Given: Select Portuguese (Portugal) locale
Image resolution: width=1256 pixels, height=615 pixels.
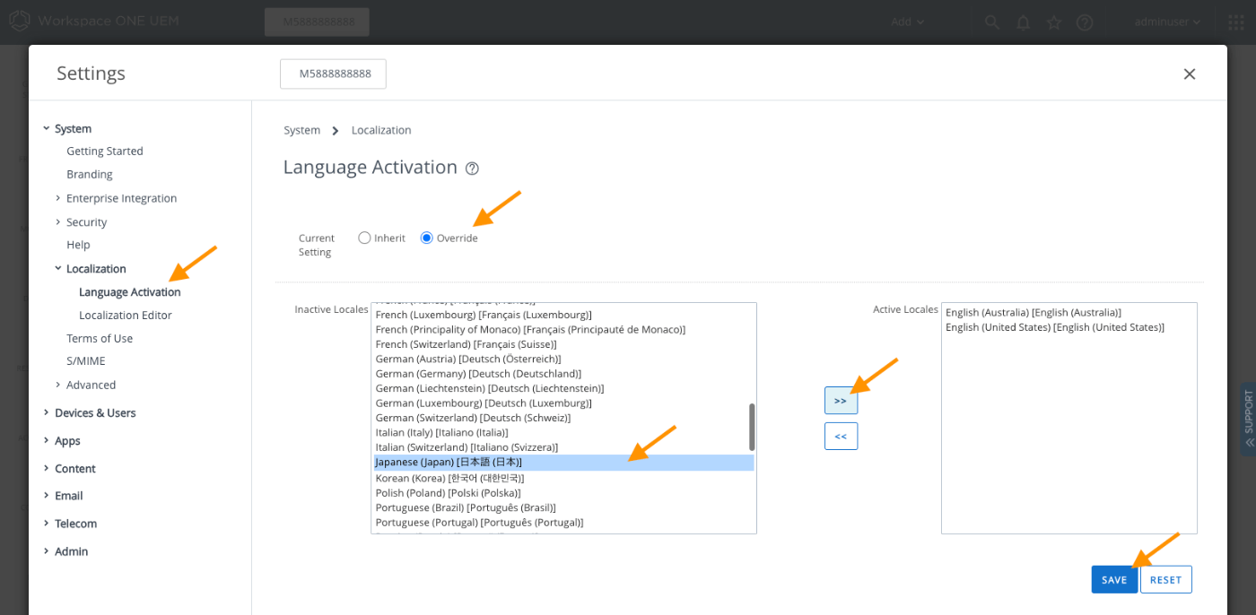Looking at the screenshot, I should coord(563,523).
